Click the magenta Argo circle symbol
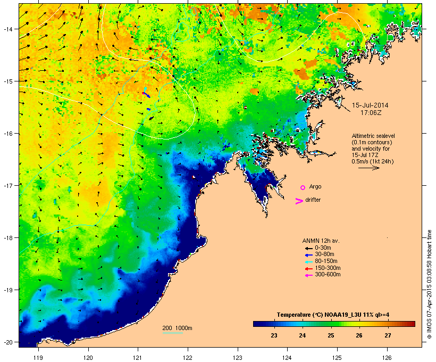Screen dimensions: 436x362 (x=303, y=188)
